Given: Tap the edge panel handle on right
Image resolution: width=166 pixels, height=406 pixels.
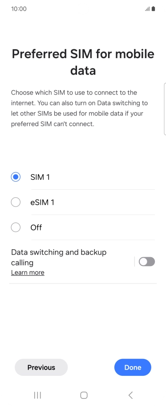Looking at the screenshot, I should click(x=165, y=109).
